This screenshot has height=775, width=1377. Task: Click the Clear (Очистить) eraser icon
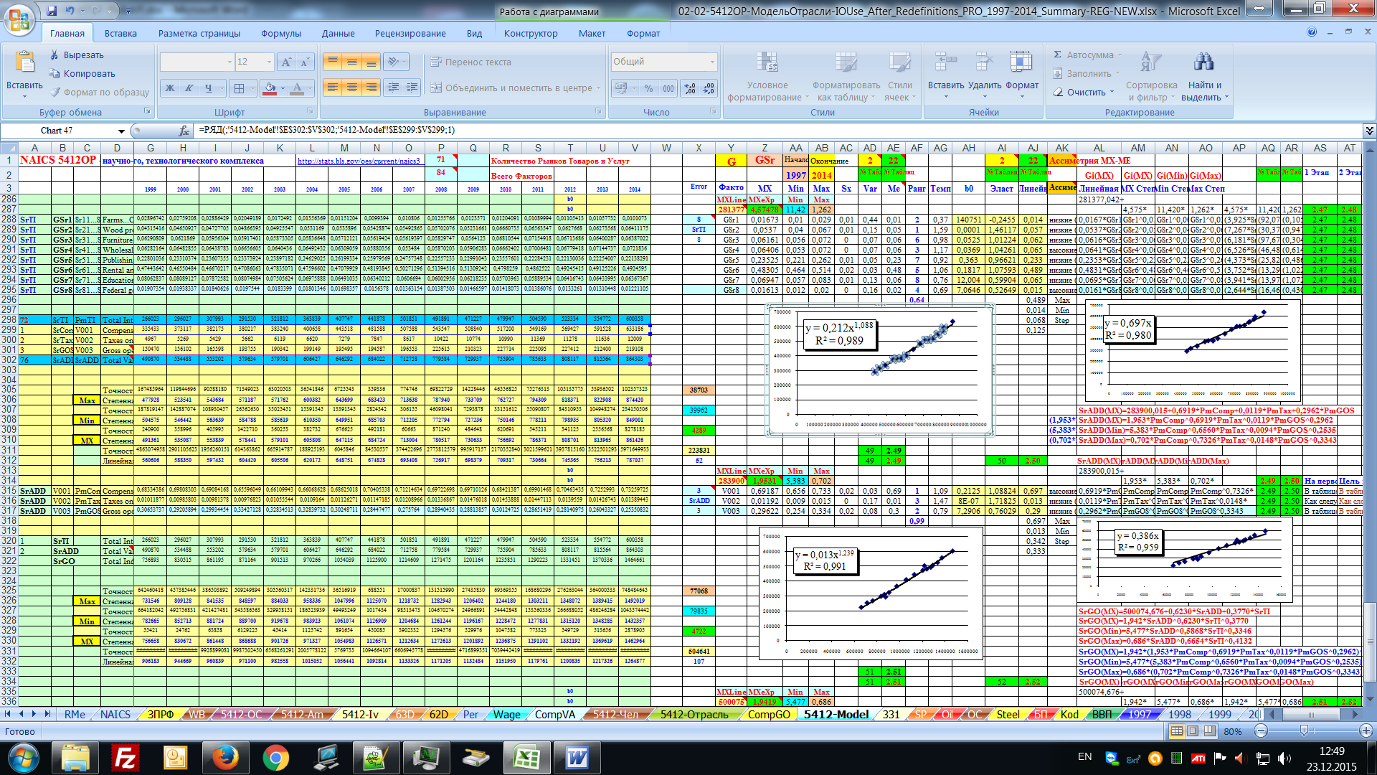coord(1058,92)
